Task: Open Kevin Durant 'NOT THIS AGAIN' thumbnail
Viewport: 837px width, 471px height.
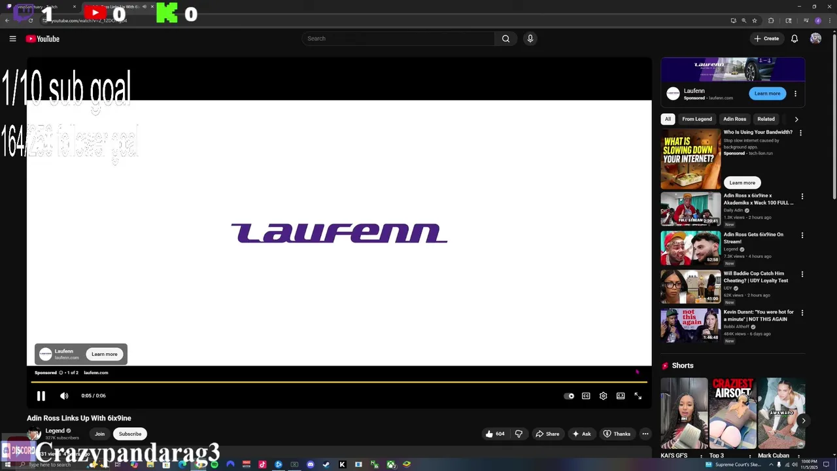Action: coord(691,325)
